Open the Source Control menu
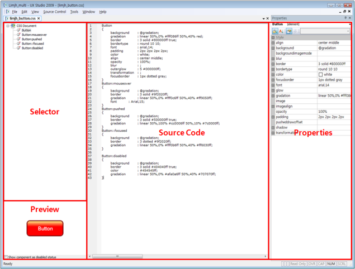 pyautogui.click(x=54, y=11)
